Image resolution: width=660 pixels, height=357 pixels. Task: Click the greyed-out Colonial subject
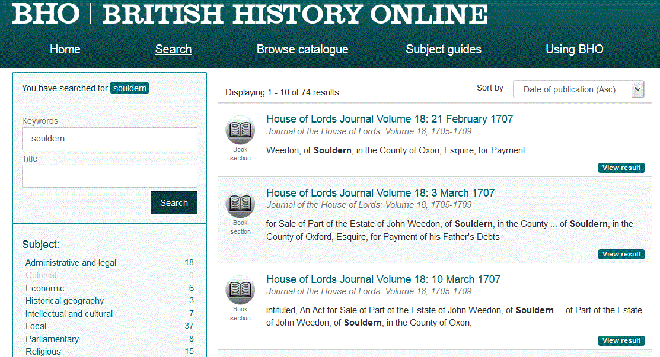pyautogui.click(x=41, y=275)
